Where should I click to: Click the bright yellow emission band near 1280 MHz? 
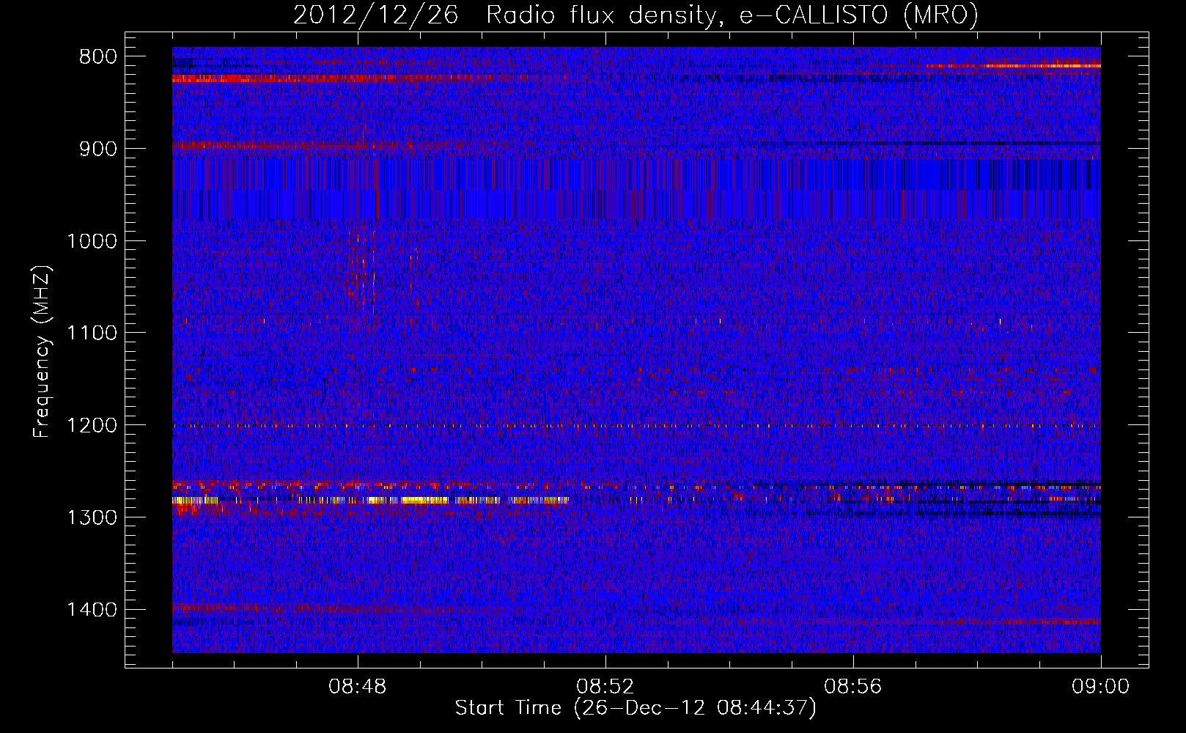[x=370, y=500]
